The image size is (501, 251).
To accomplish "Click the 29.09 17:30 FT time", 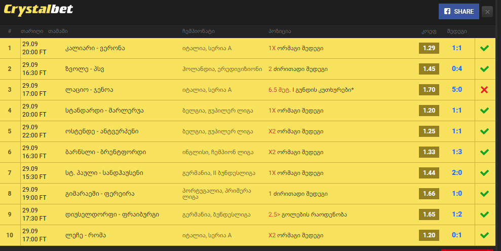I will point(34,214).
